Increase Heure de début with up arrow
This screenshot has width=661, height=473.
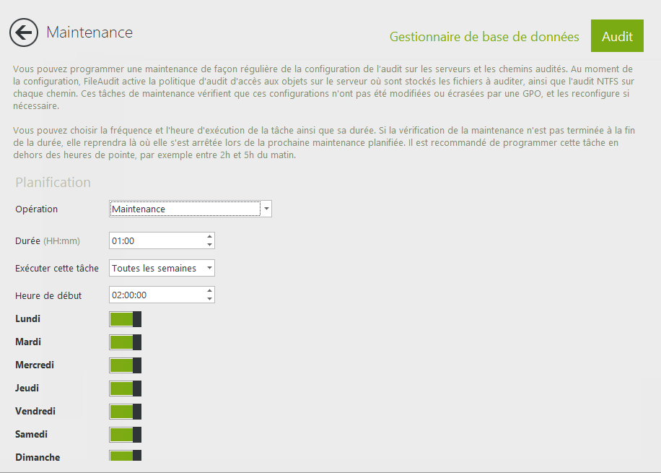pyautogui.click(x=209, y=290)
